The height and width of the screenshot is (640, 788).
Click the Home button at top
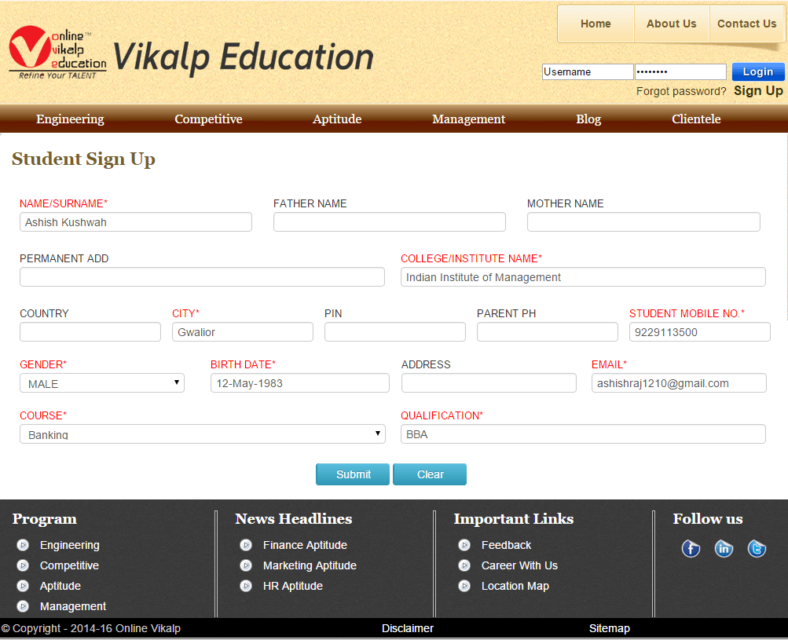tap(596, 24)
